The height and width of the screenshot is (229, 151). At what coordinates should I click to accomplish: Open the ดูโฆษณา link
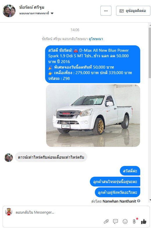(96, 39)
